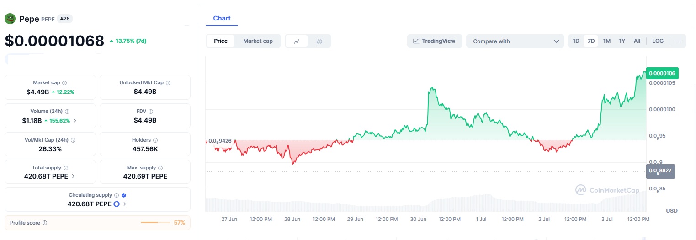Screen dimensions: 696x240
Task: Click the verified circulating supply badge
Action: [x=124, y=195]
